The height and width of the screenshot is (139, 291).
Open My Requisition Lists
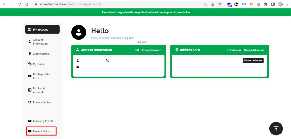point(42,76)
